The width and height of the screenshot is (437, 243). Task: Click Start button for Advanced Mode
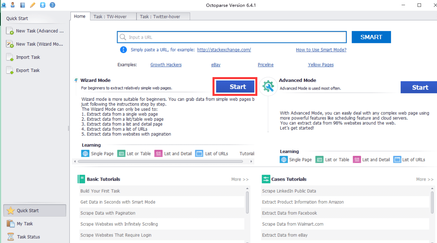[x=419, y=87]
